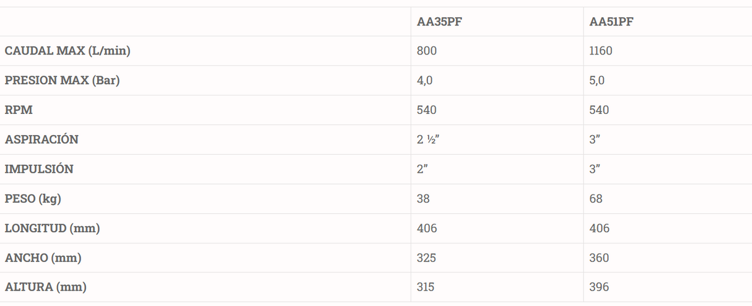This screenshot has width=752, height=306.
Task: Select the RPM row label
Action: (19, 110)
